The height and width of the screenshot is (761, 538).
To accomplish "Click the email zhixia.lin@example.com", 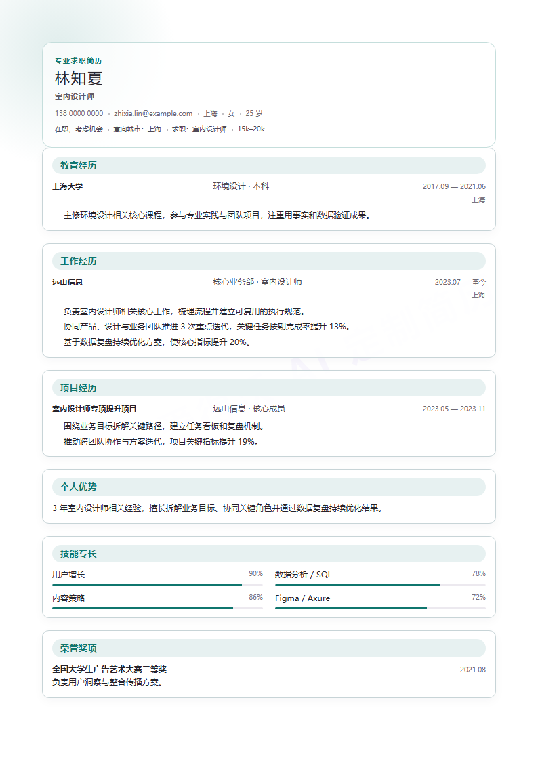I will (x=153, y=113).
